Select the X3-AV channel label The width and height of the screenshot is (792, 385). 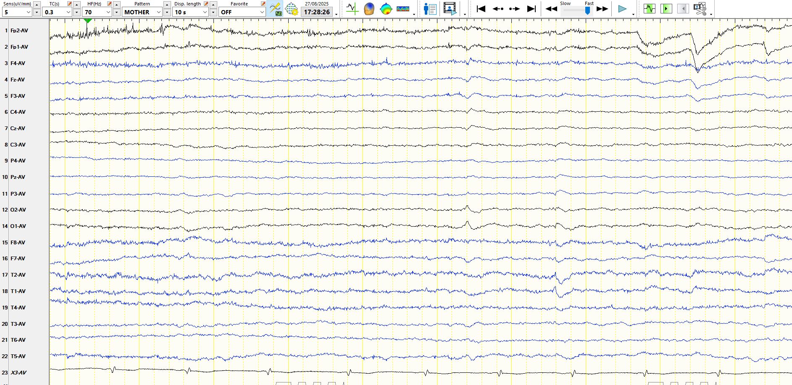(18, 373)
